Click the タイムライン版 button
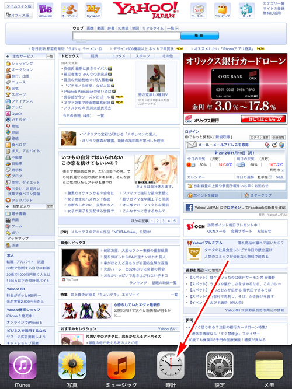 (19, 6)
